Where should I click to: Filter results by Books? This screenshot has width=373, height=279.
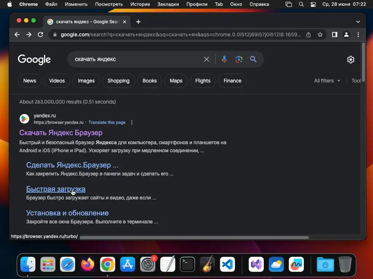pos(150,81)
